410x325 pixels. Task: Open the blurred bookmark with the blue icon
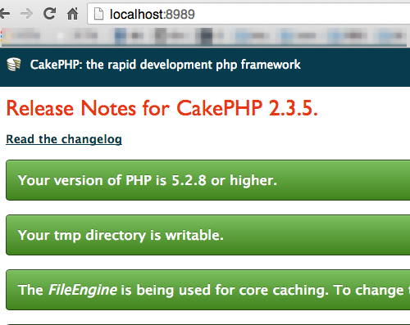coord(130,36)
